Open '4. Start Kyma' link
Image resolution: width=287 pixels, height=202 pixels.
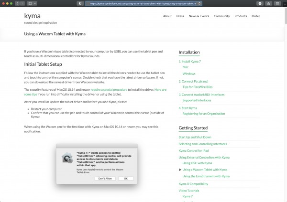click(188, 108)
